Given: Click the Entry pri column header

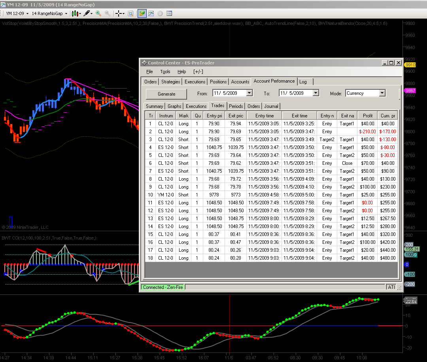Looking at the screenshot, I should point(214,116).
